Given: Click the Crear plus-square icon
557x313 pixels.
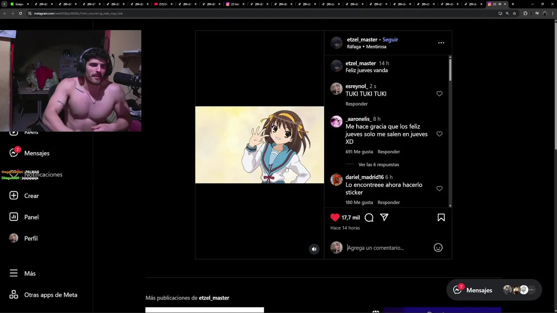Looking at the screenshot, I should 14,196.
